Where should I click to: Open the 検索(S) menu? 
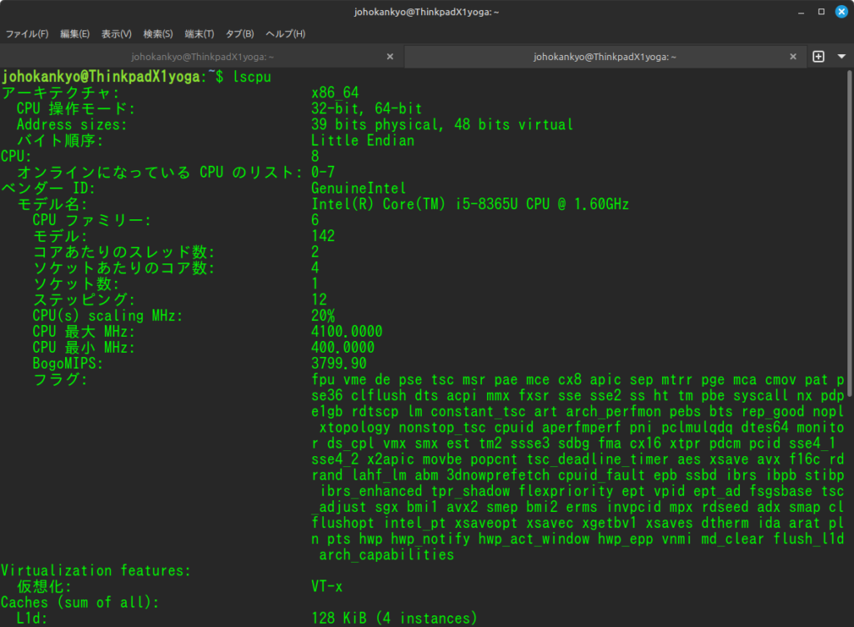click(158, 34)
